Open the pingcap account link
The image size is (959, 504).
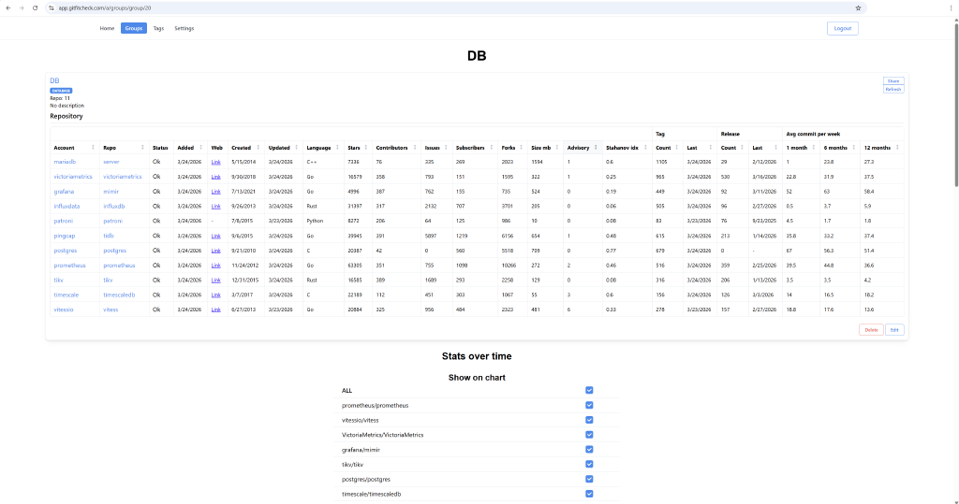pos(65,236)
